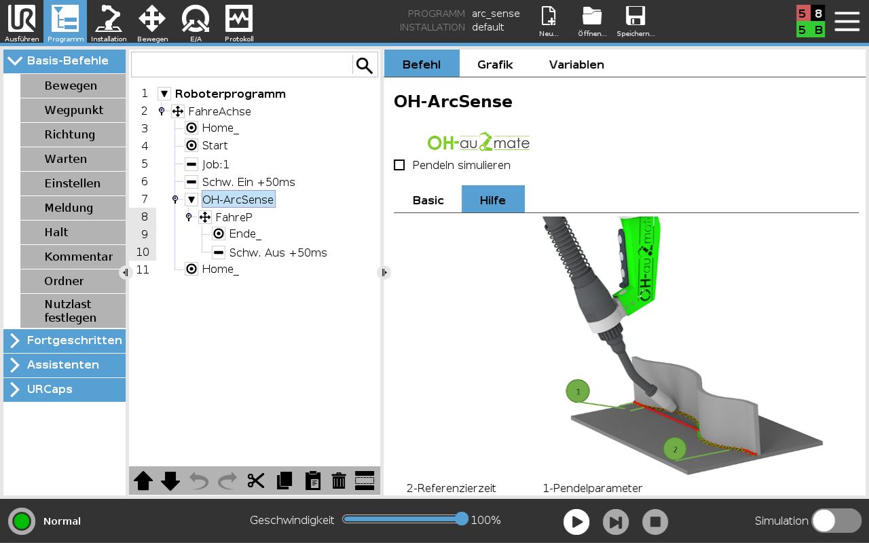Insert an Ordner command
The image size is (869, 543).
click(x=73, y=281)
